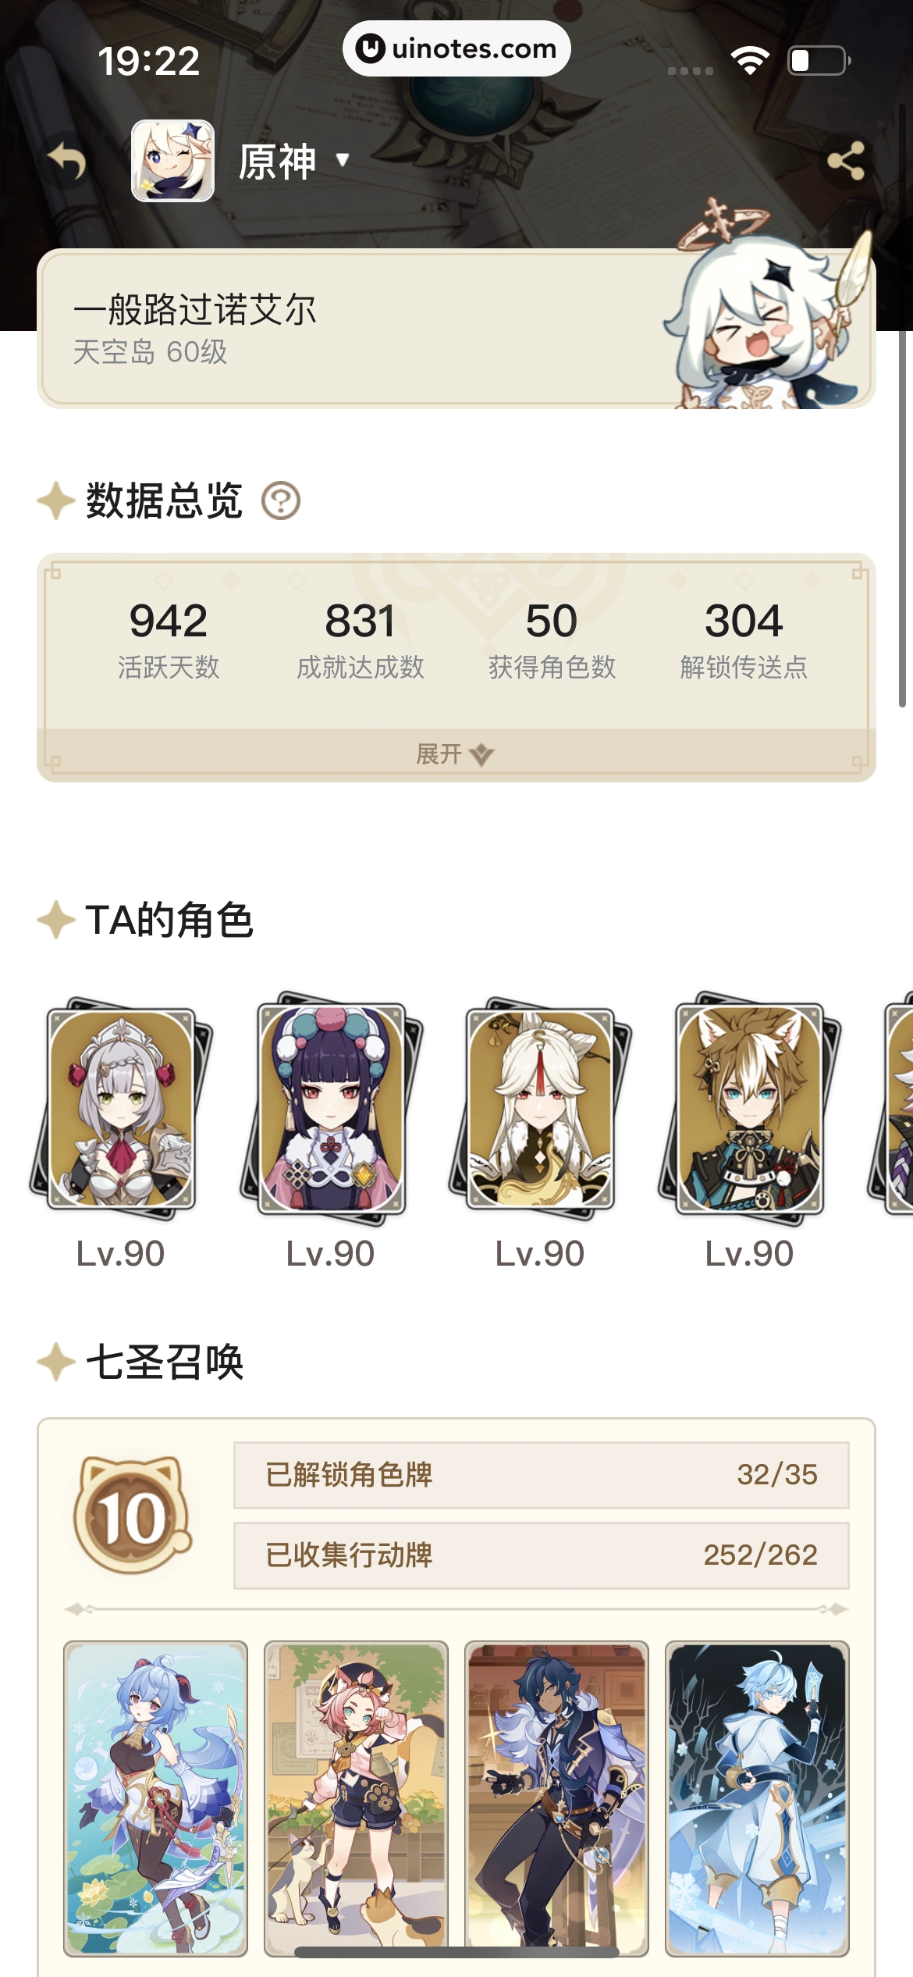
Task: Select the Yun Jin character card
Action: point(330,1109)
